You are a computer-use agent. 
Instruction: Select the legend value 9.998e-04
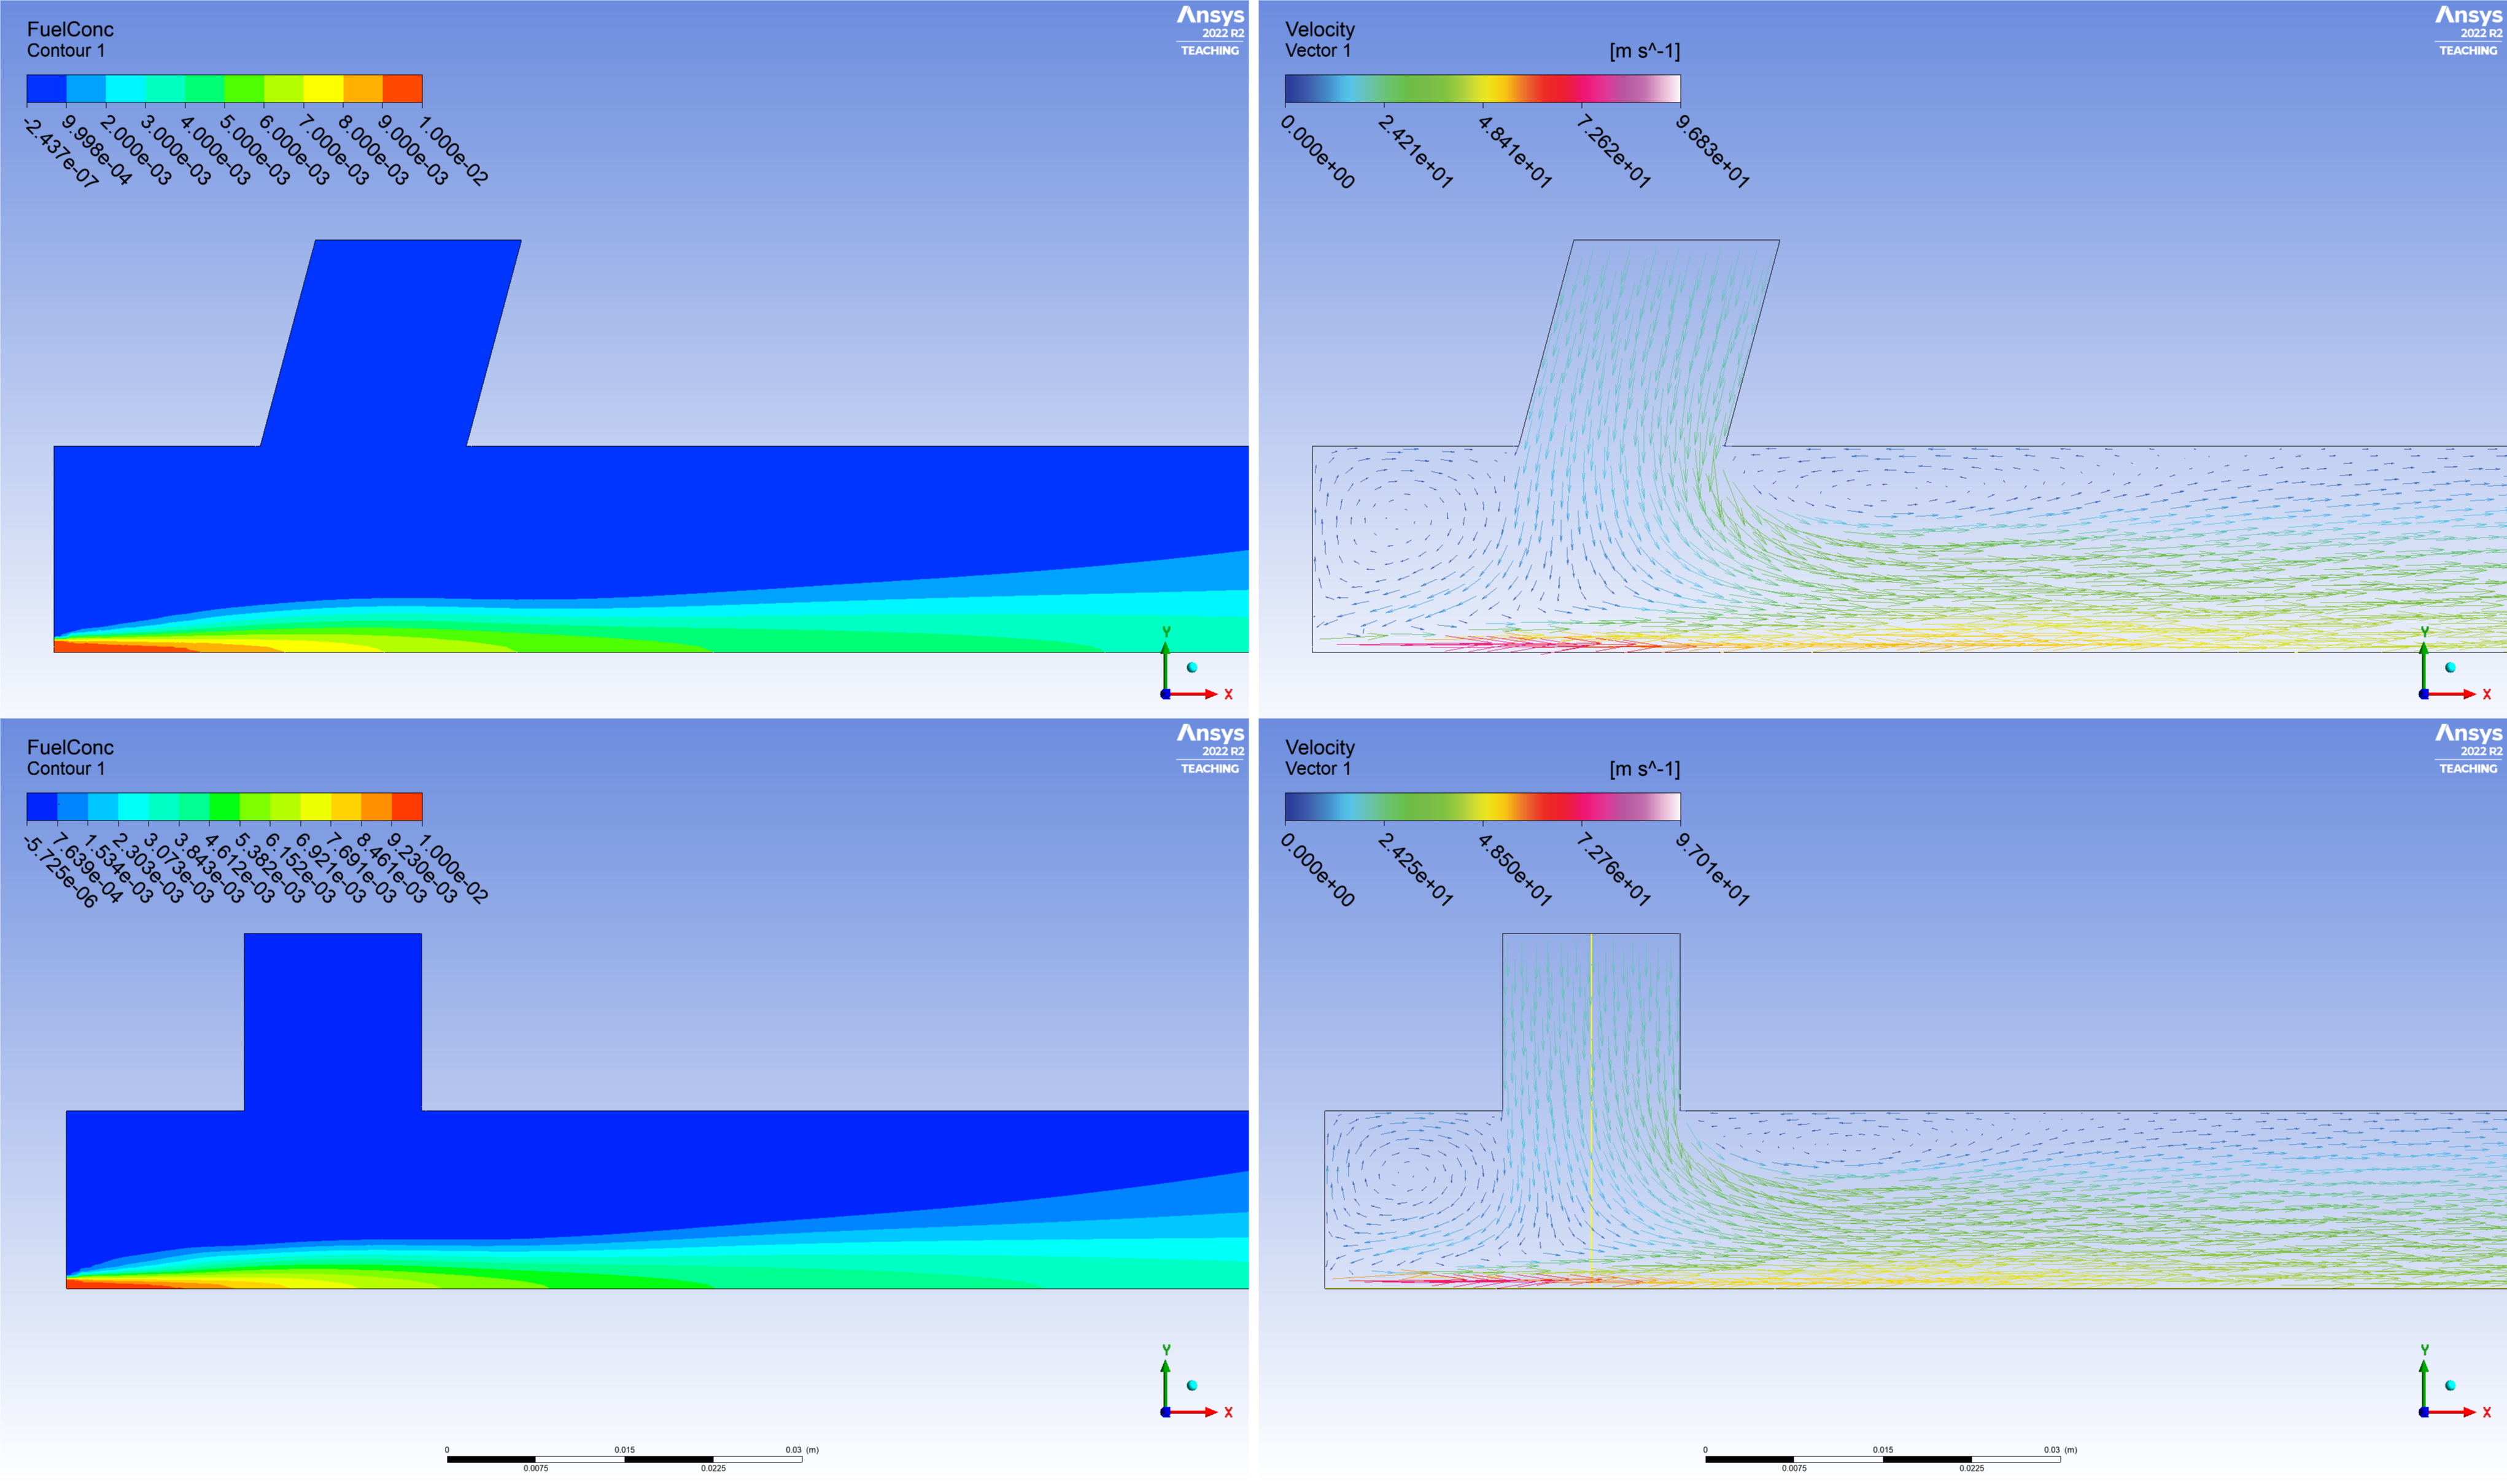click(97, 150)
